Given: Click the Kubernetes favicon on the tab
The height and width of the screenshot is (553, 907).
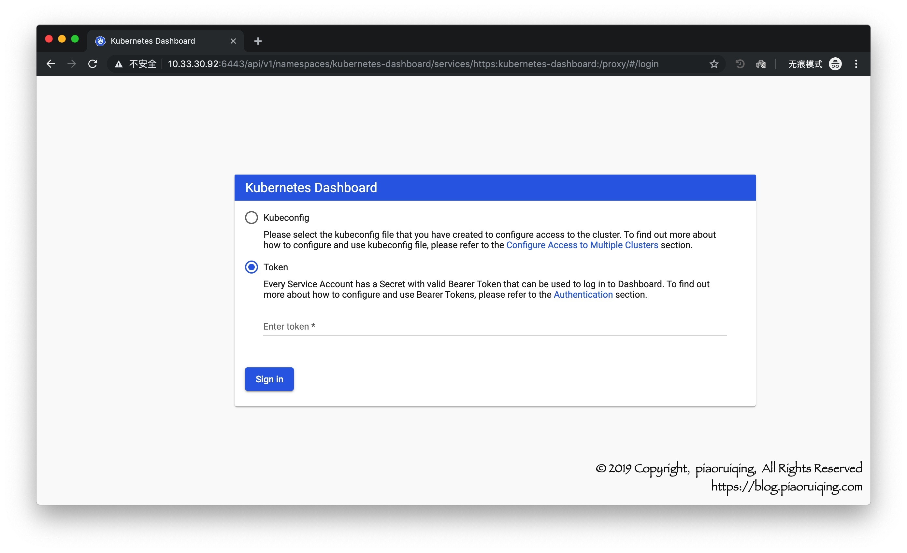Looking at the screenshot, I should pos(100,41).
